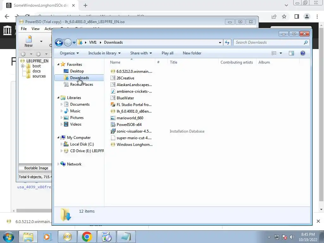
Task: Bookmark this page with star icon
Action: click(284, 16)
